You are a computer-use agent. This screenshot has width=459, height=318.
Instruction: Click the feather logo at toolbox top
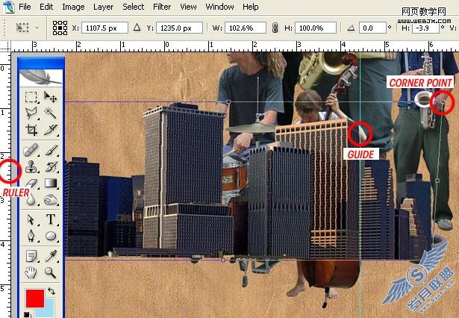[x=41, y=77]
